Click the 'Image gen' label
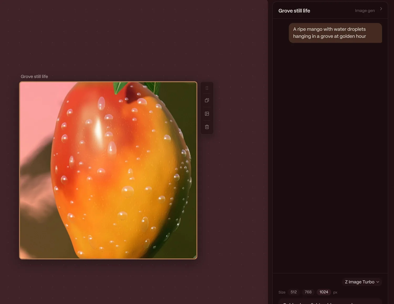Viewport: 394px width, 304px height. (365, 11)
